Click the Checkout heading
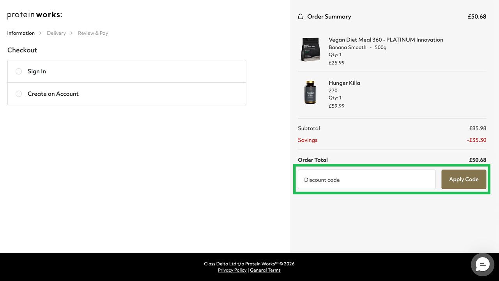Screen dimensions: 499x281 point(22,50)
